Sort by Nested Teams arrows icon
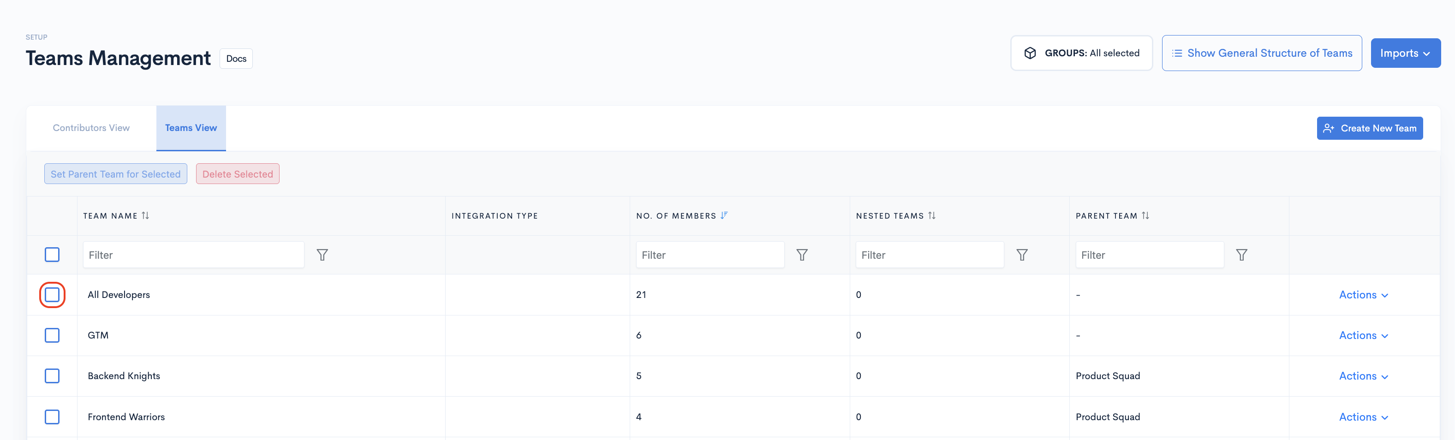Screen dimensions: 1455x440 (932, 215)
